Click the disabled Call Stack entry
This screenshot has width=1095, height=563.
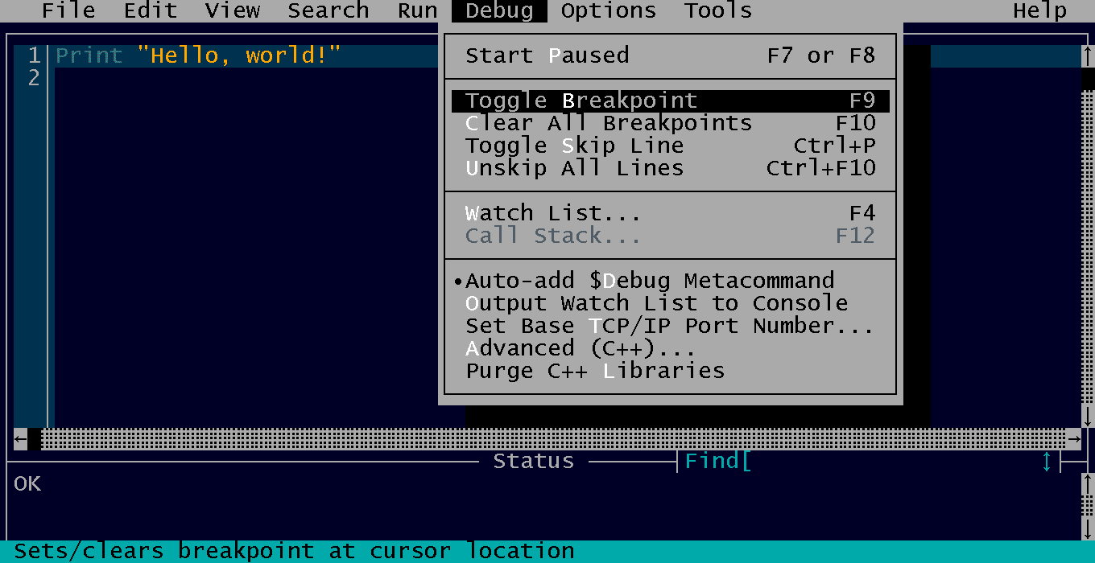click(x=670, y=236)
